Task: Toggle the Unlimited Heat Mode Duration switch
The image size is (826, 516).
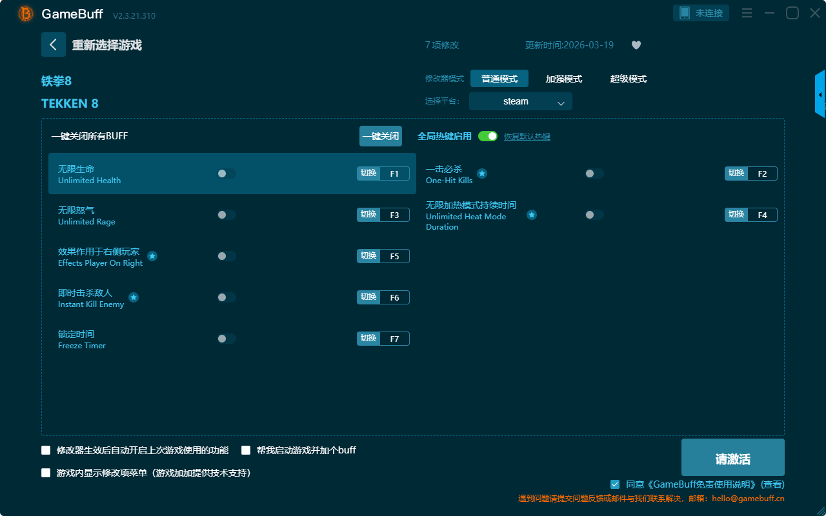Action: click(x=594, y=215)
